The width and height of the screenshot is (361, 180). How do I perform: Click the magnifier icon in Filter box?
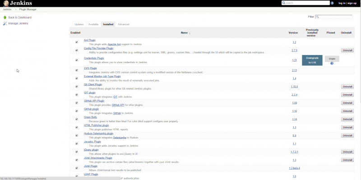pyautogui.click(x=318, y=17)
